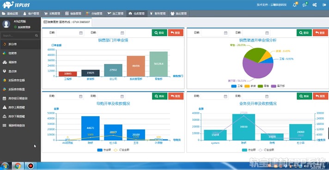Open 实际库存金额 in the sidebar
Image resolution: width=329 pixels, height=170 pixels.
click(x=20, y=80)
